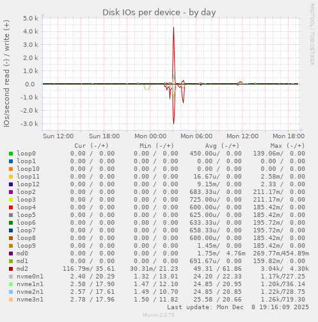Click the 'Mon 06:00' time axis label
The image size is (318, 322).
tap(196, 136)
